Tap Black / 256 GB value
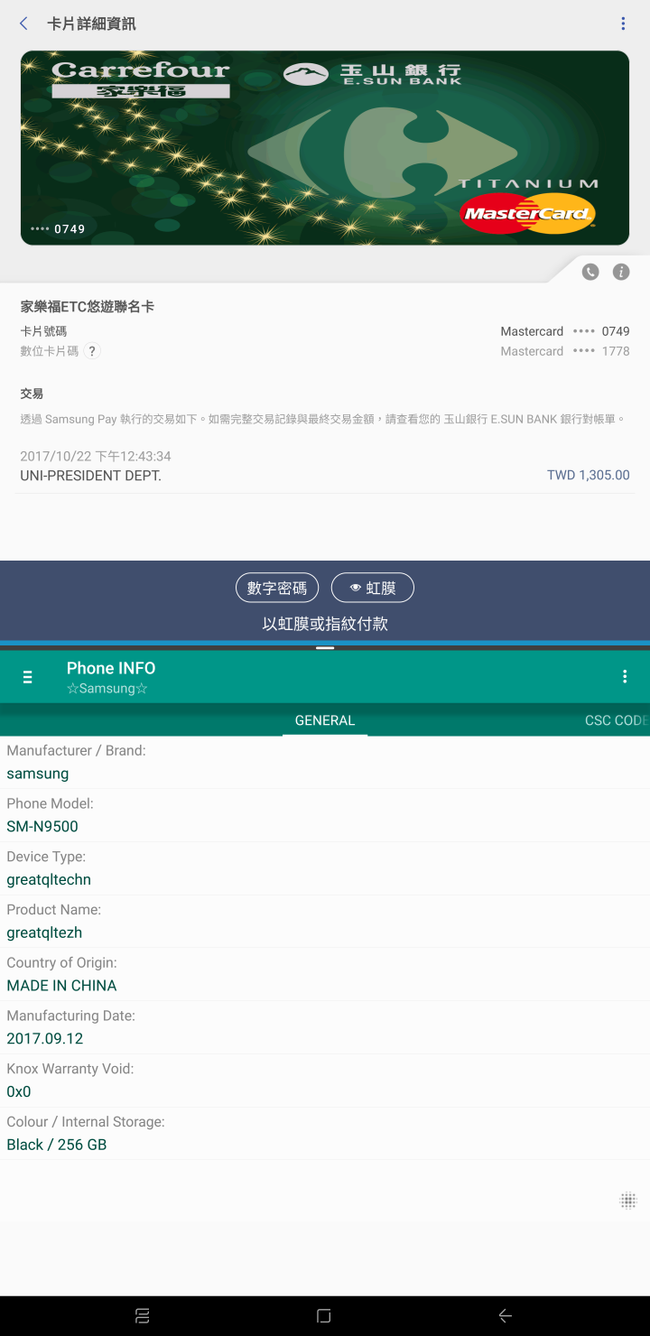The height and width of the screenshot is (1336, 650). click(x=57, y=1145)
